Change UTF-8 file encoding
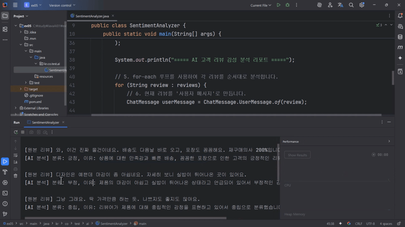Image resolution: width=405 pixels, height=227 pixels. (x=370, y=224)
